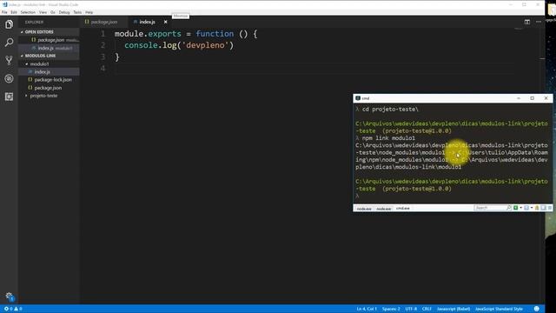
Task: Minimize the cmd window
Action: [519, 98]
